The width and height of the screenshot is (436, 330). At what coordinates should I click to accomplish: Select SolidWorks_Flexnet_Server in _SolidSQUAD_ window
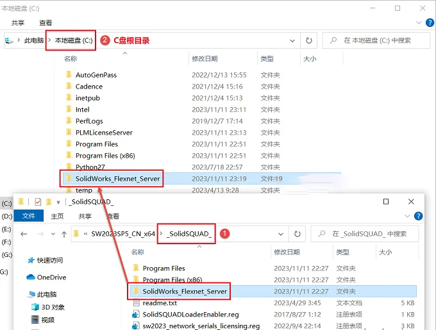[185, 292]
